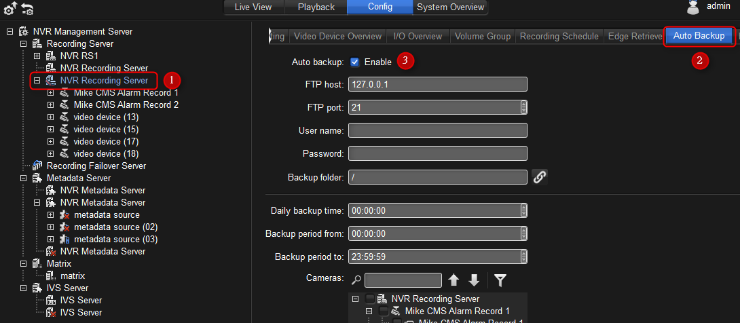The height and width of the screenshot is (323, 740).
Task: Expand video device (13) node
Action: click(50, 117)
